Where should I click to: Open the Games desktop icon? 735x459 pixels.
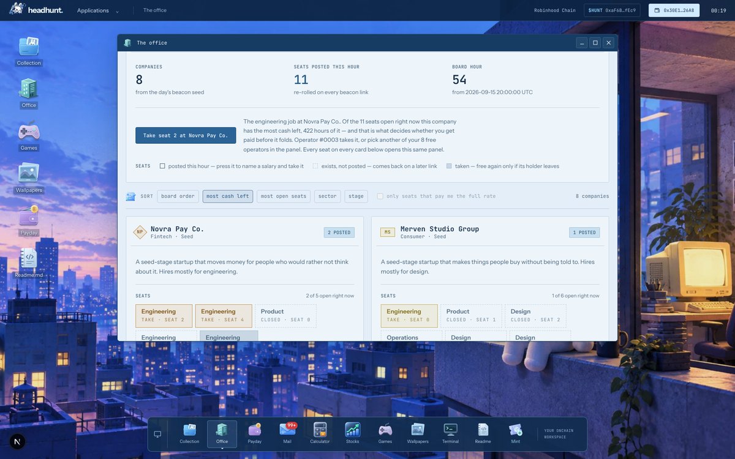[29, 136]
